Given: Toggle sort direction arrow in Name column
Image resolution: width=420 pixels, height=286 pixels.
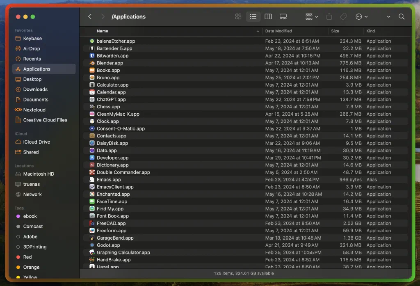Looking at the screenshot, I should [x=258, y=31].
